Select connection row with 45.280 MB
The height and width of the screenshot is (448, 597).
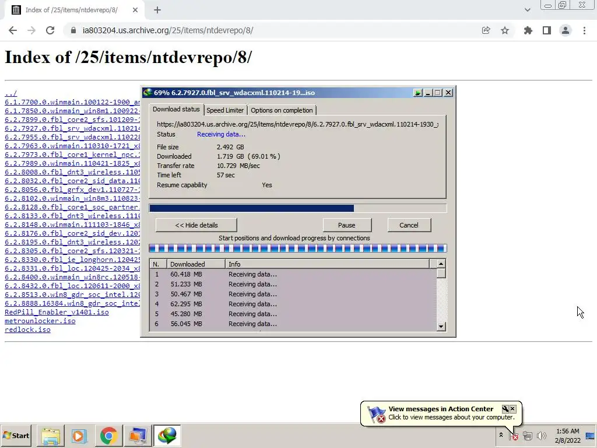pos(293,314)
